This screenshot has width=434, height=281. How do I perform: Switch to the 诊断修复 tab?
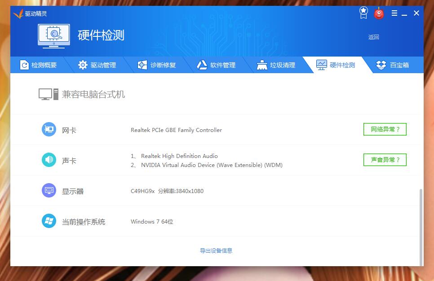157,65
